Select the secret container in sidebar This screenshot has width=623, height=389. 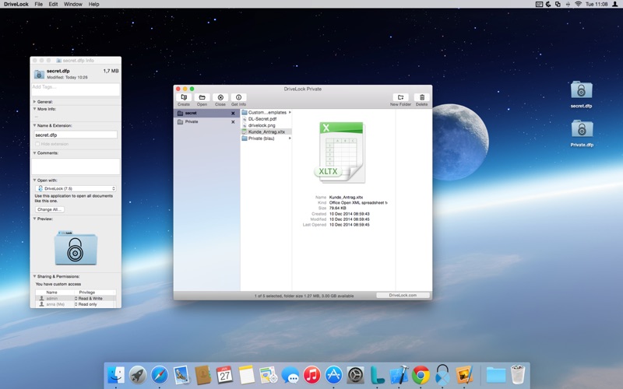[x=206, y=113]
